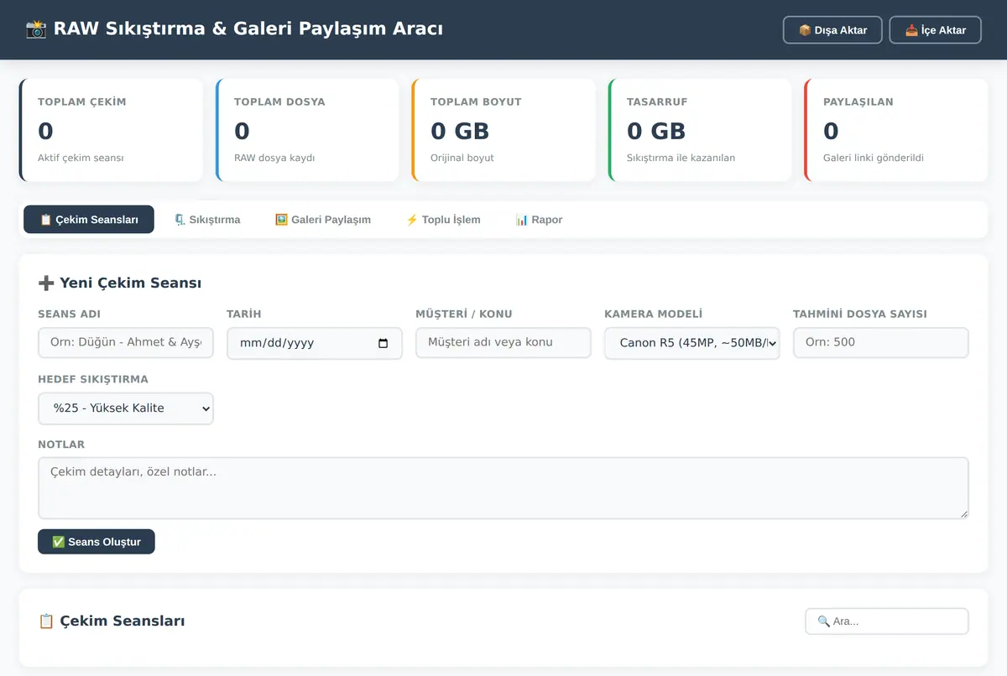Click the 'TOPLAM DOSYA' card label
This screenshot has width=1007, height=676.
279,102
